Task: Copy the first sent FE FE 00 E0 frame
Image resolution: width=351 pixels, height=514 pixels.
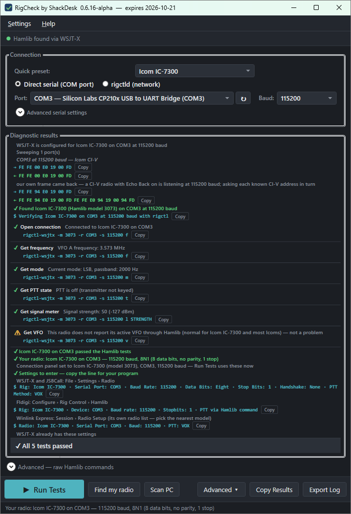Action: [83, 167]
